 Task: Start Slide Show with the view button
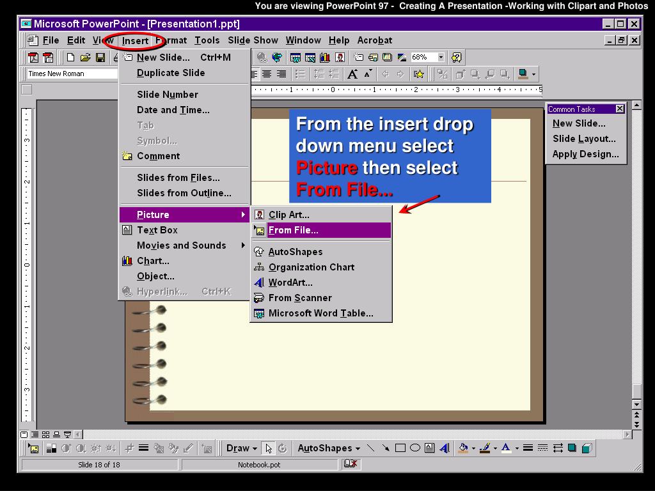(67, 435)
